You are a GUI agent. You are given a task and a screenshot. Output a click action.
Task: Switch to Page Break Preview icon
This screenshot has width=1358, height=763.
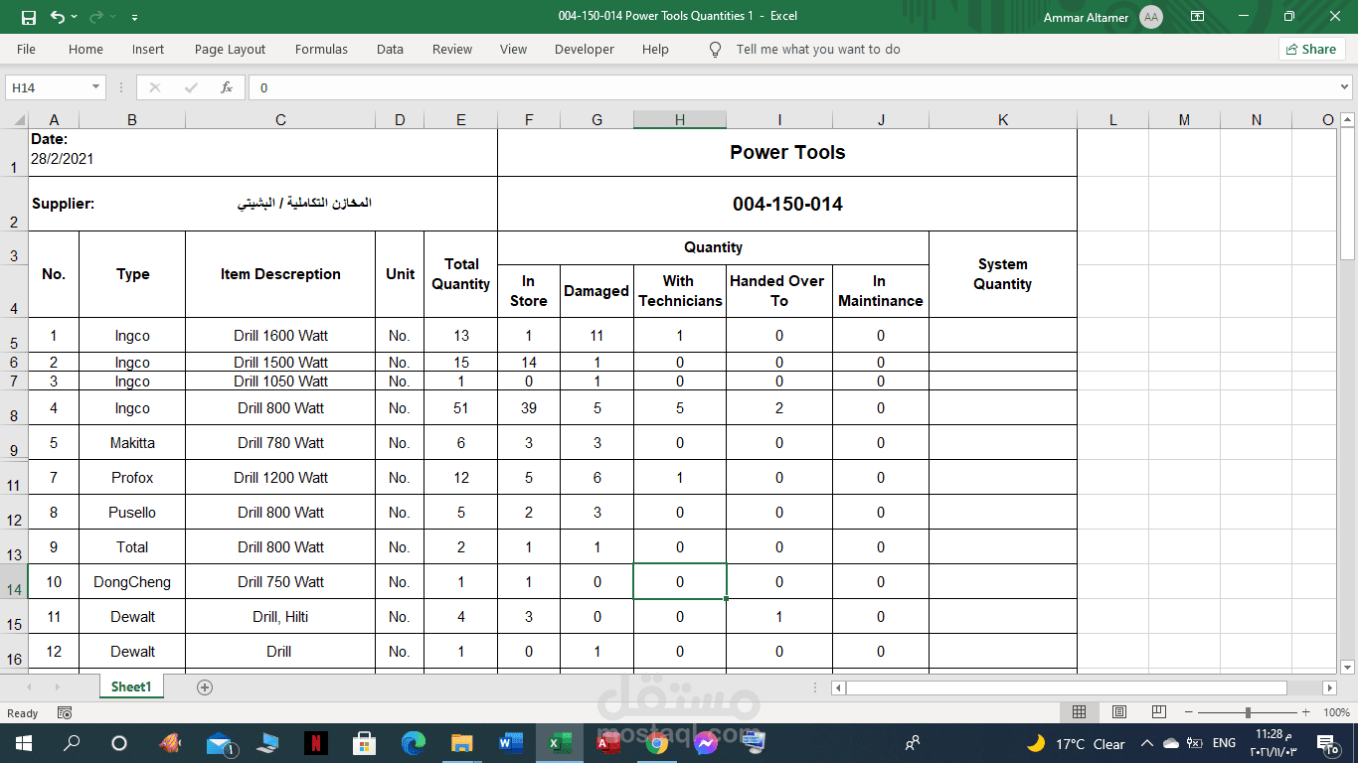point(1158,712)
